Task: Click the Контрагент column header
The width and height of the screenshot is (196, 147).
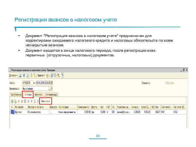Action: (x=21, y=107)
